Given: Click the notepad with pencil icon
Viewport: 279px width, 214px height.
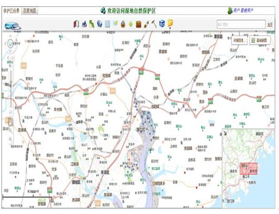Looking at the screenshot, I should (115, 24).
